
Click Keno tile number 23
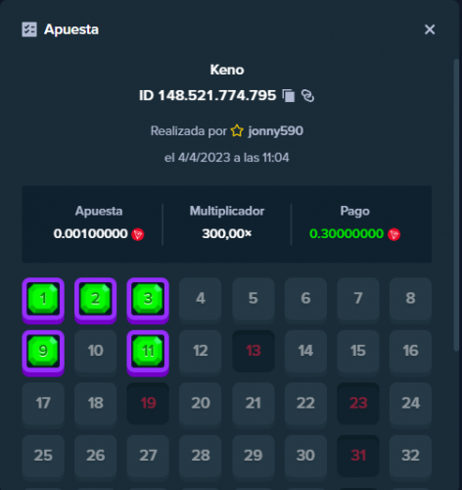click(x=358, y=404)
